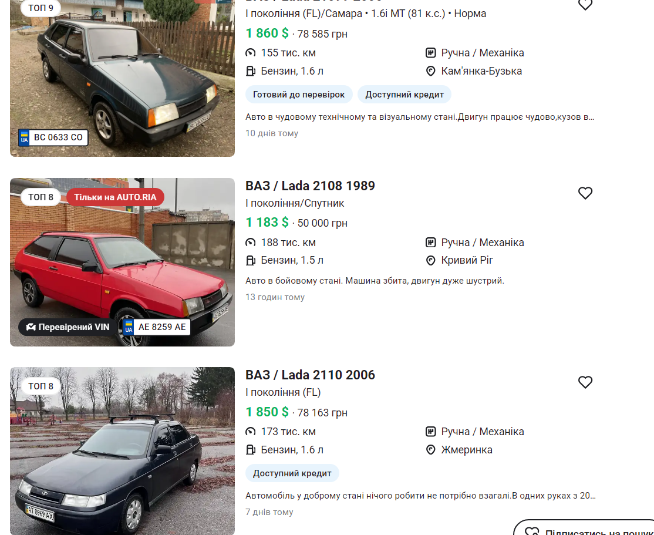The width and height of the screenshot is (654, 535).
Task: Click the AE 8259 AE license plate badge
Action: [156, 327]
